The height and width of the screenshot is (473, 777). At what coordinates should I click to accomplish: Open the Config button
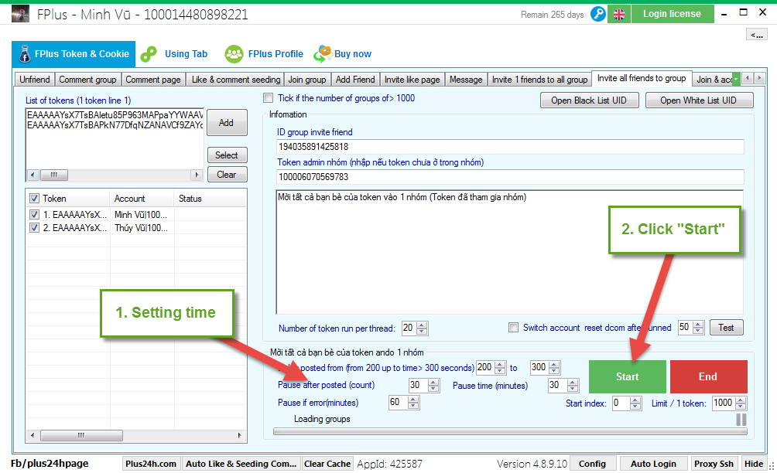pyautogui.click(x=593, y=464)
